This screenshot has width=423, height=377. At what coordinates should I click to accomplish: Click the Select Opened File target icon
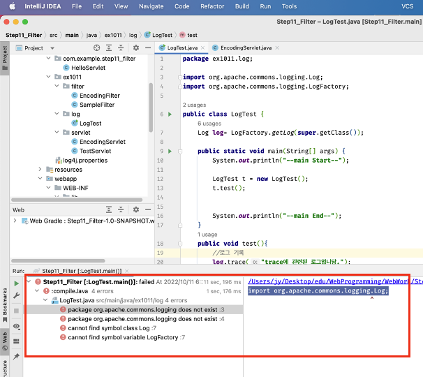pyautogui.click(x=96, y=48)
